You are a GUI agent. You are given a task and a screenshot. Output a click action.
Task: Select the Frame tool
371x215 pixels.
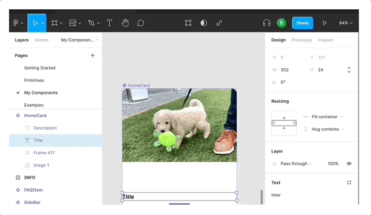54,23
